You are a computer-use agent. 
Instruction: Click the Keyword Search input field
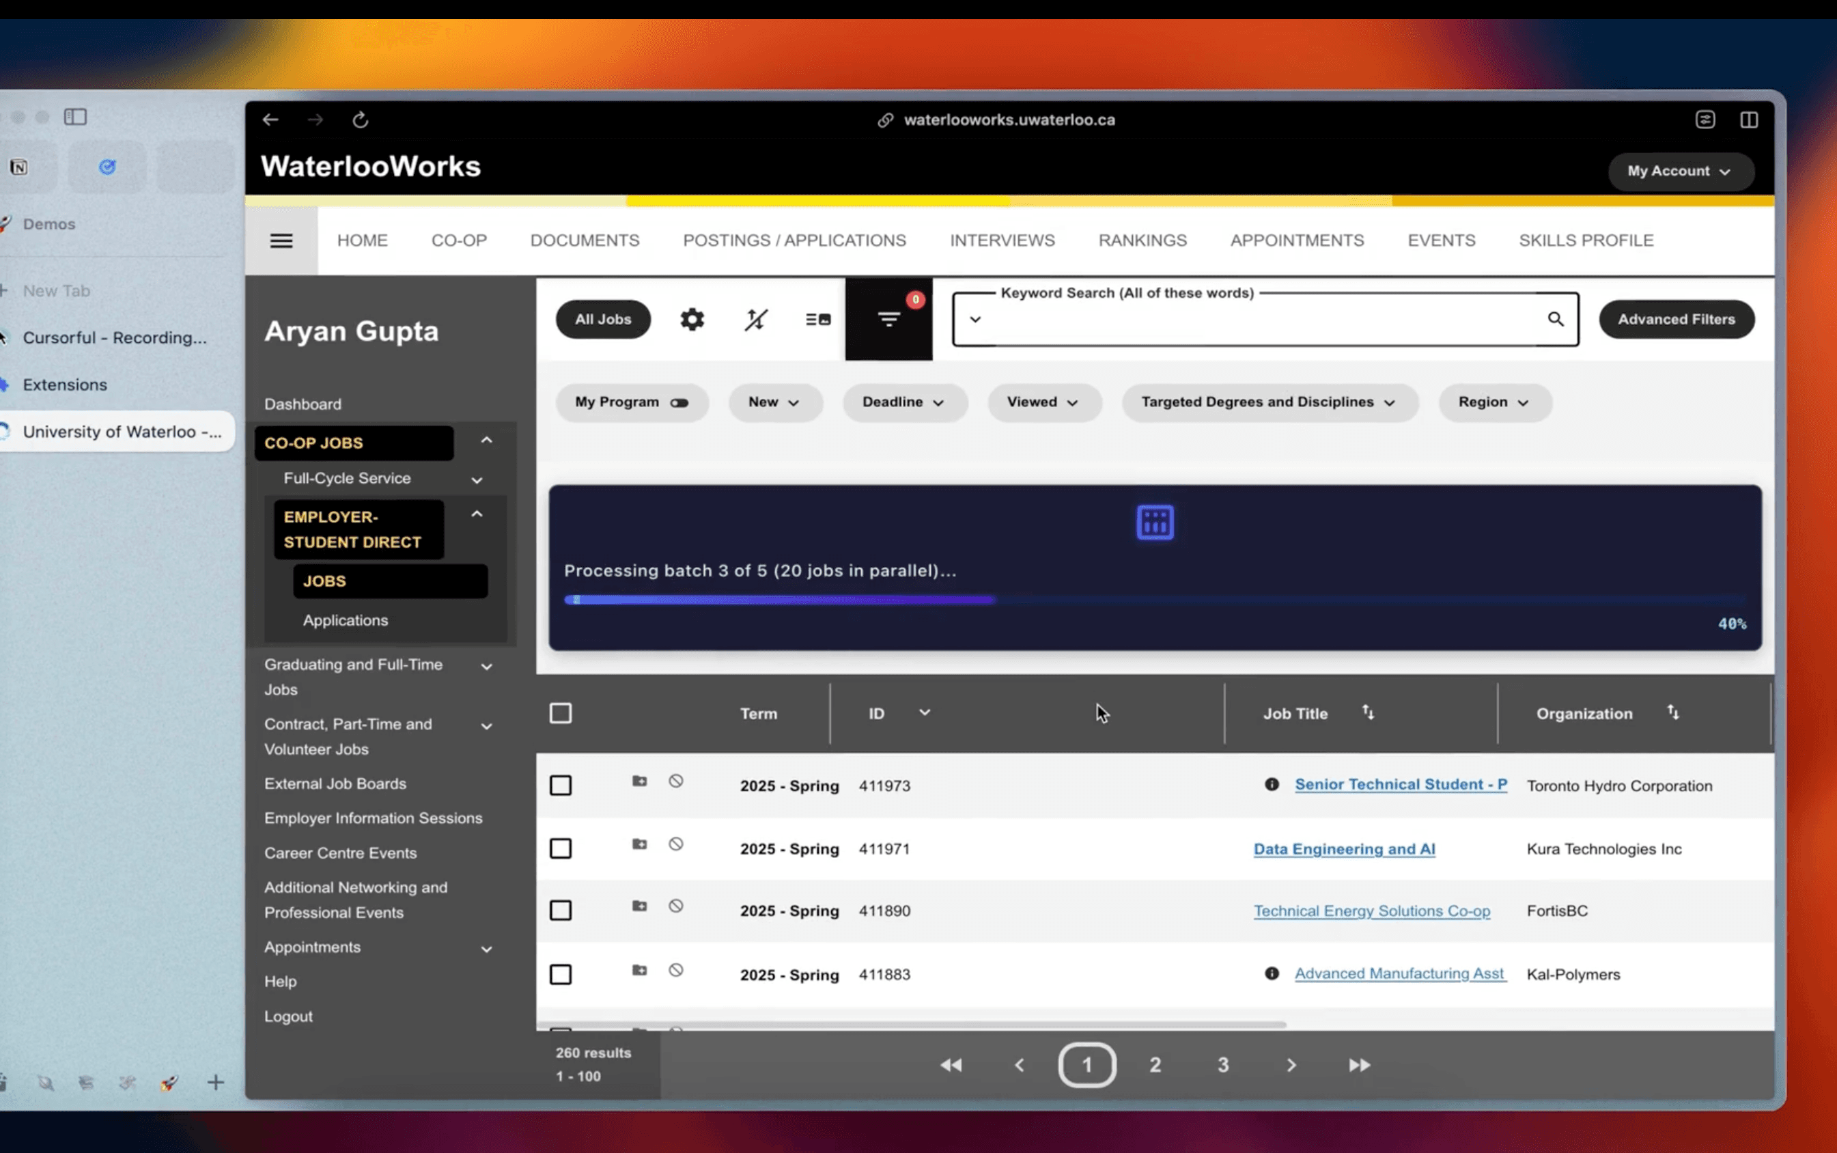point(1265,320)
